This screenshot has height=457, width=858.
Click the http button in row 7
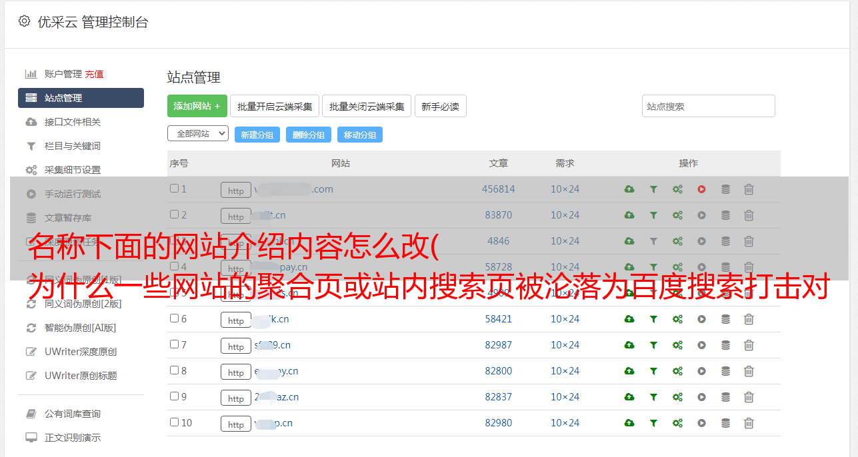click(x=236, y=346)
